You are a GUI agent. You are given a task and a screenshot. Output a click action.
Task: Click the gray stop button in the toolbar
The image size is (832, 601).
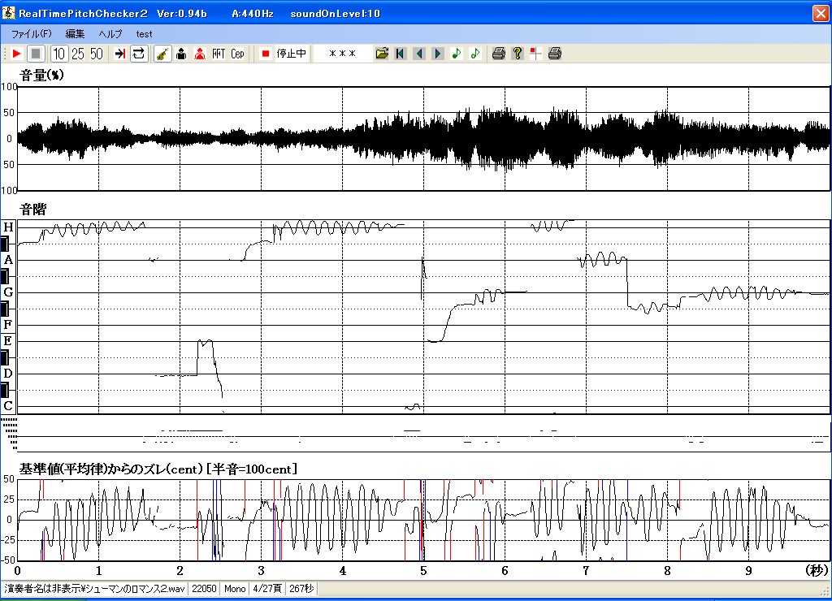point(36,54)
